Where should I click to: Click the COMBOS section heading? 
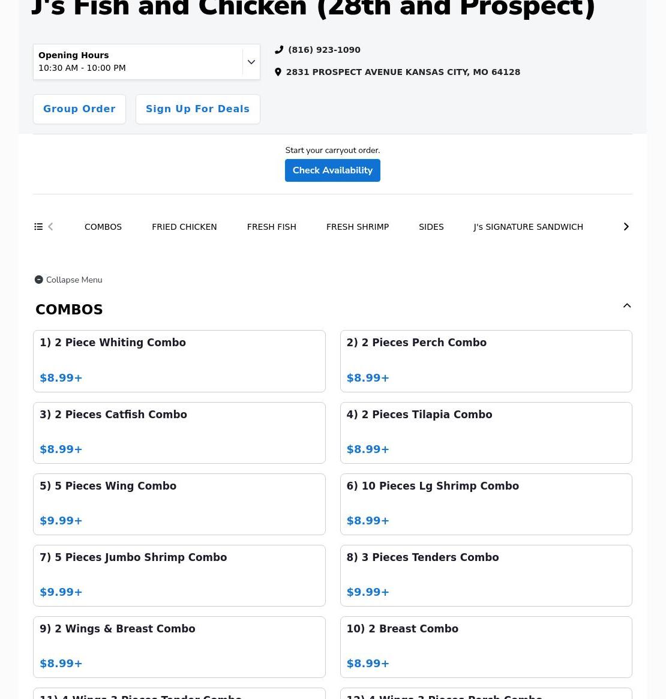point(69,310)
